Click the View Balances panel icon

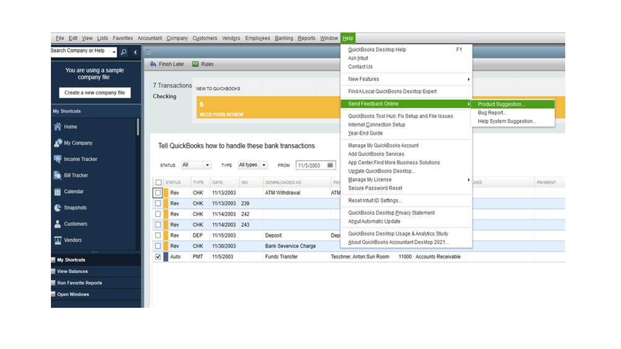tap(53, 271)
